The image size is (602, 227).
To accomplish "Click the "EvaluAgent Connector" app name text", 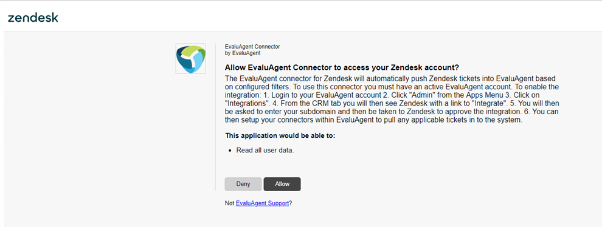I will pos(252,47).
